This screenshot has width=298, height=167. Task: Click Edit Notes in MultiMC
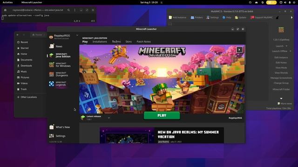(281, 63)
